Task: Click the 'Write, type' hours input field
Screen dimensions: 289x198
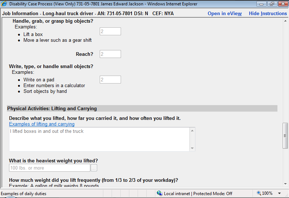Action: point(110,80)
